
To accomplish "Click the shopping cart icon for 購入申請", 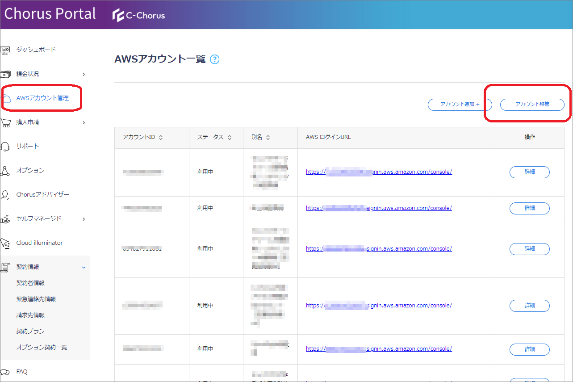I will (x=5, y=122).
